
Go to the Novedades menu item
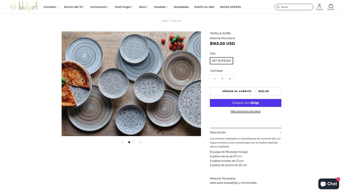coord(181,7)
